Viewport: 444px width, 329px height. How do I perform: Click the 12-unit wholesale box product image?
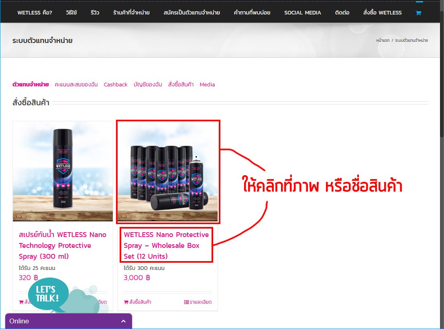coord(168,172)
